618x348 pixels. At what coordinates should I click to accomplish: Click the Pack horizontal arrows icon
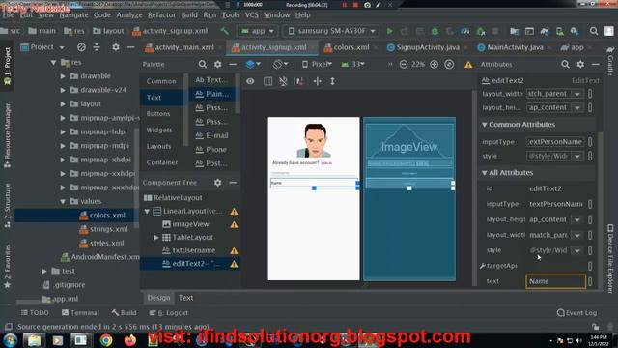[317, 81]
